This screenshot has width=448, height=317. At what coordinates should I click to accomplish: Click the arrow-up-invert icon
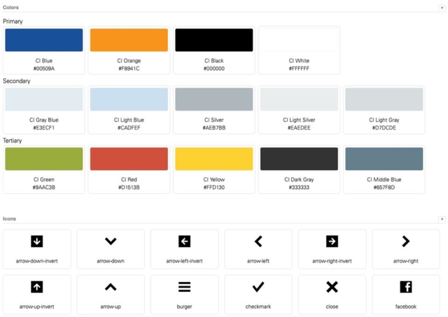pyautogui.click(x=37, y=287)
